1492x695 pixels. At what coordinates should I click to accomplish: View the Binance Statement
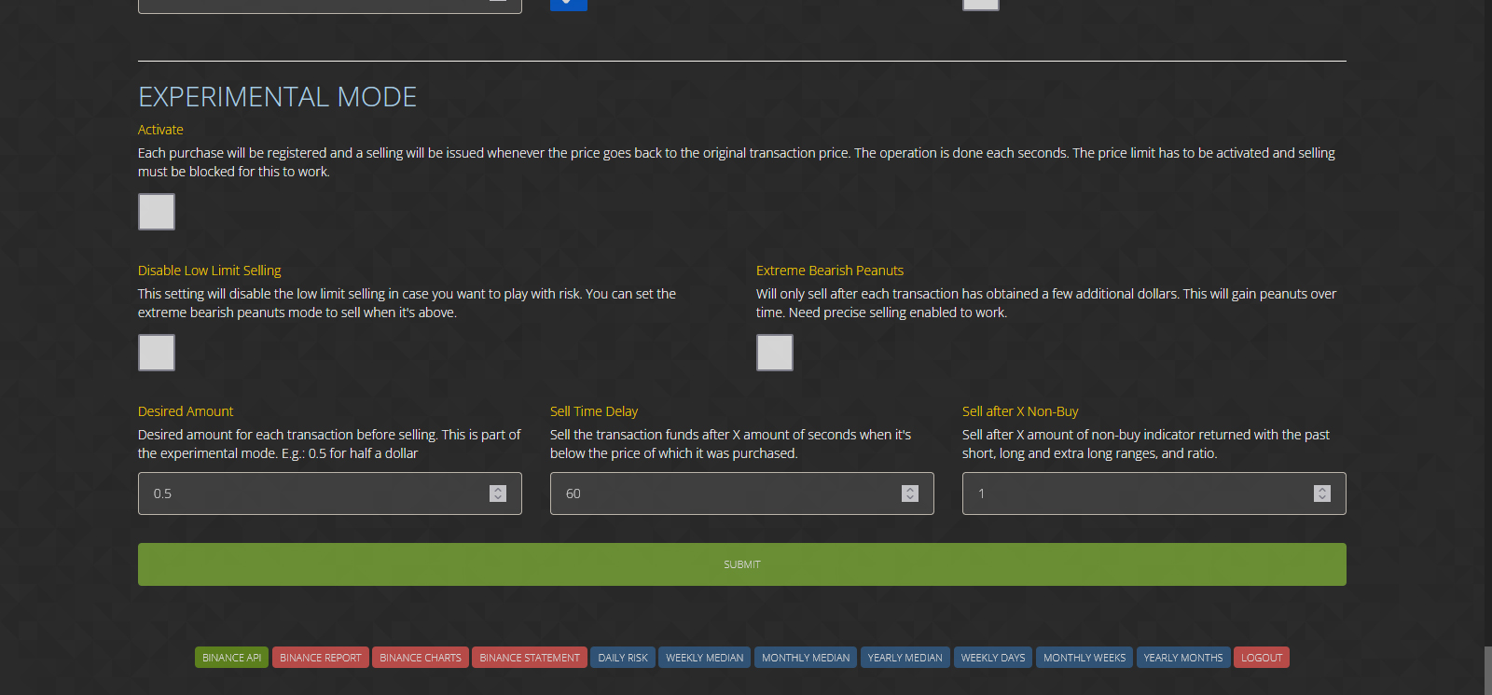click(530, 658)
